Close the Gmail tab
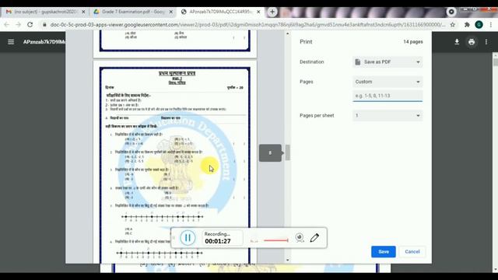This screenshot has width=498, height=280. (83, 12)
